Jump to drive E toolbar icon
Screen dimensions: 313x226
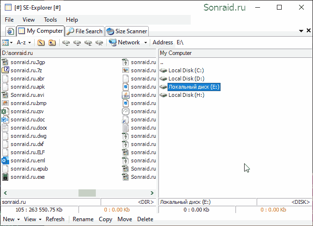coord(88,43)
